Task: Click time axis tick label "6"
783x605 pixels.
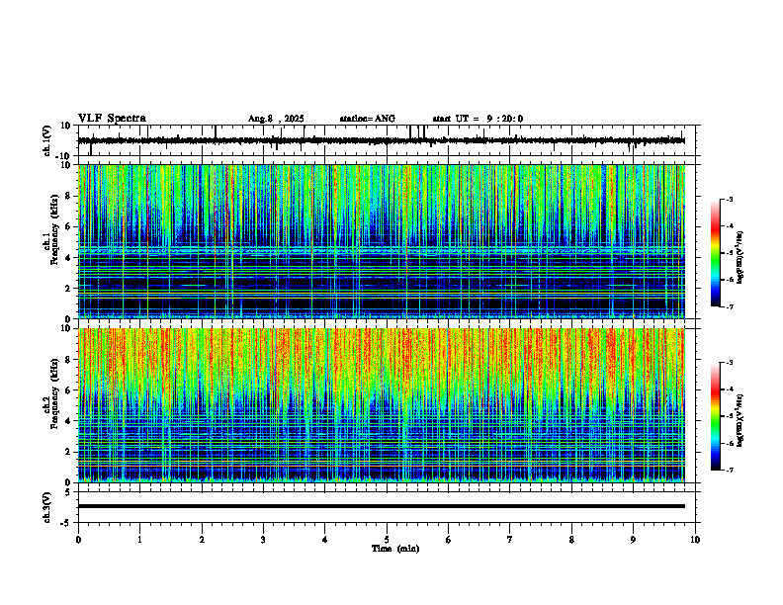Action: tap(449, 540)
